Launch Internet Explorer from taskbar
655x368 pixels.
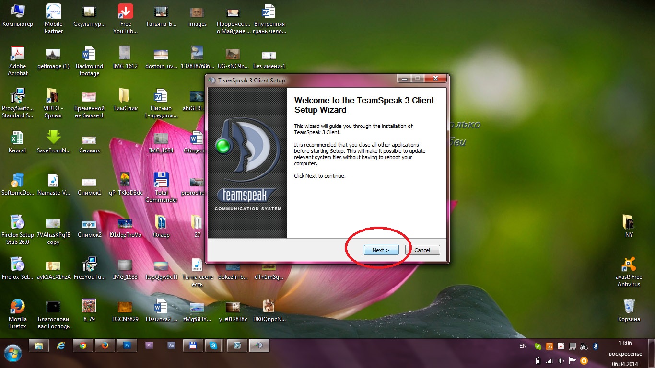tap(61, 345)
